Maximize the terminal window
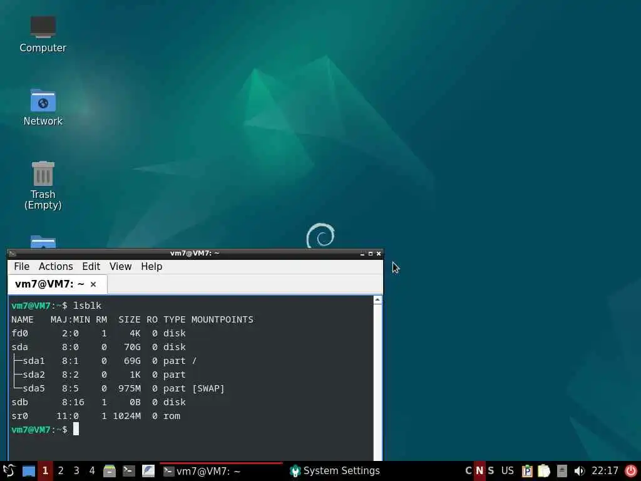The image size is (641, 481). (x=371, y=254)
